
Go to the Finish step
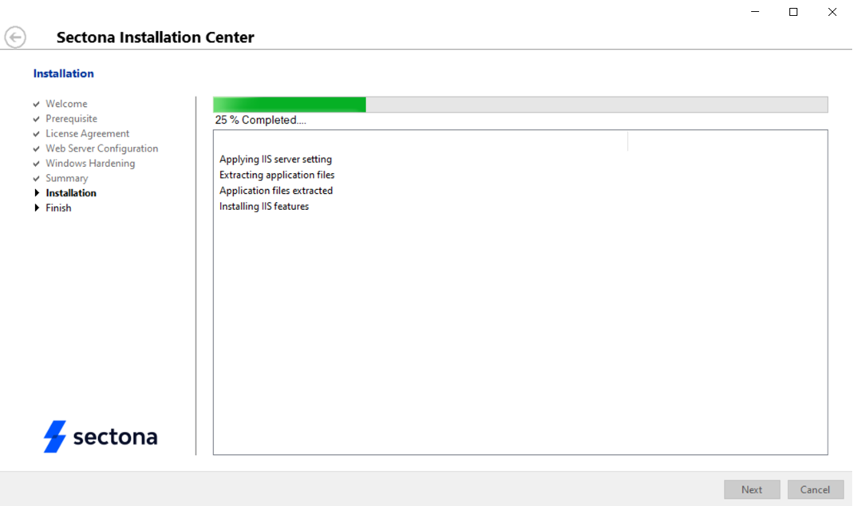[x=58, y=208]
